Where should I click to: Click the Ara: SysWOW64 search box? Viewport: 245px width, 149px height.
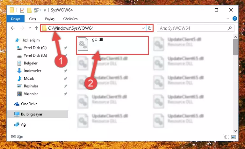pyautogui.click(x=196, y=28)
